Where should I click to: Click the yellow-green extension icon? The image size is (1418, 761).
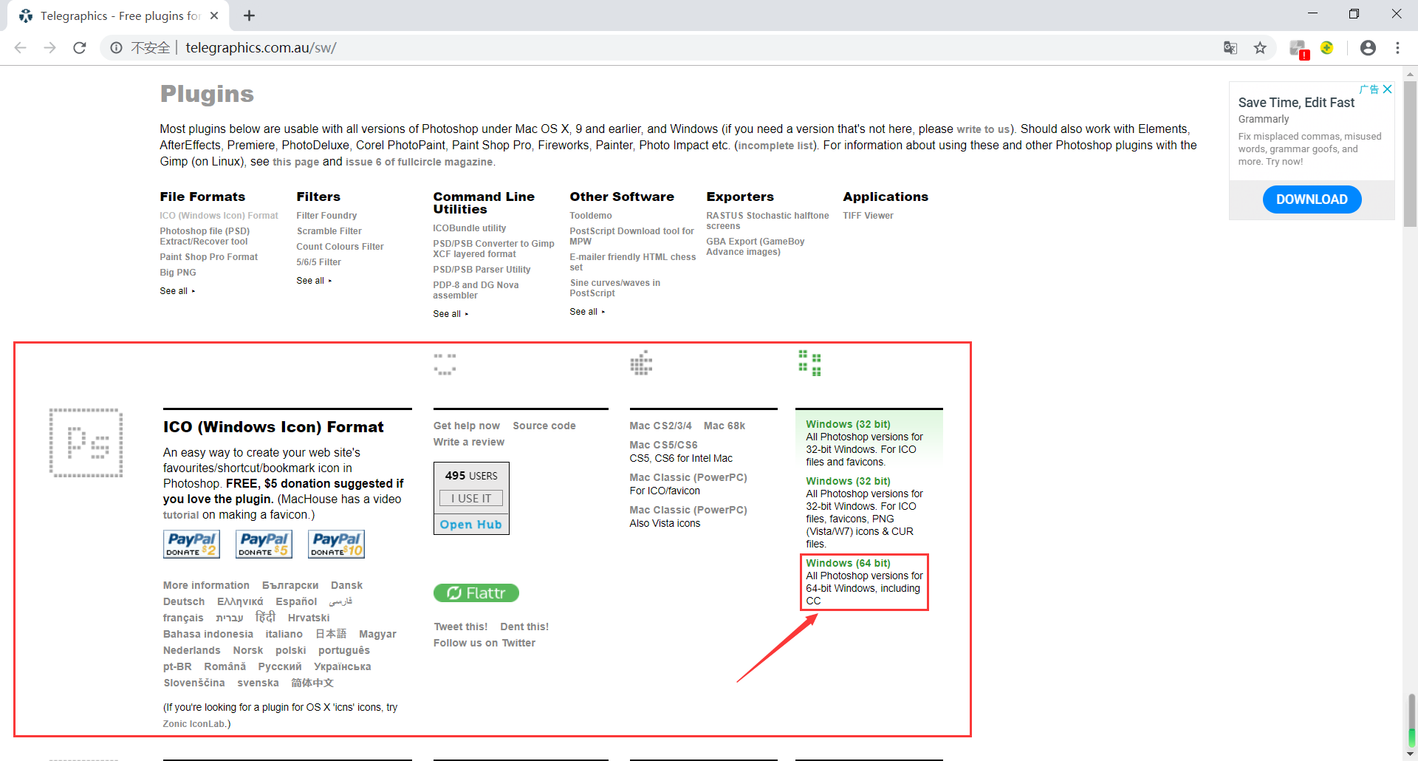click(x=1327, y=48)
